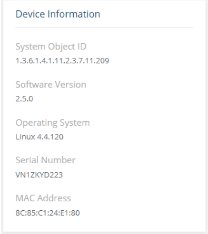Click the word Device in the title
The width and height of the screenshot is (208, 234).
pos(30,14)
